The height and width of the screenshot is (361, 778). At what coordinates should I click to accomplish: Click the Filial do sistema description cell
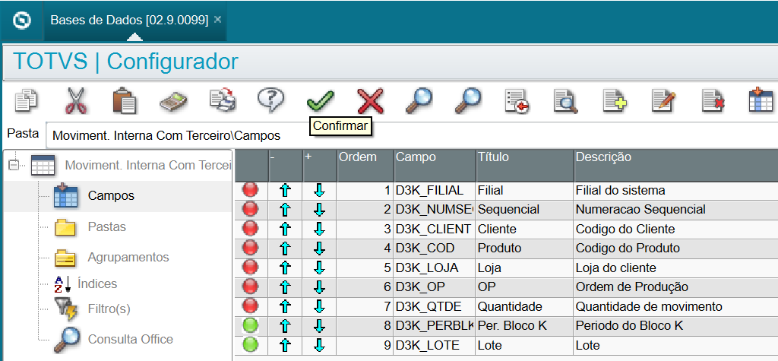point(675,191)
